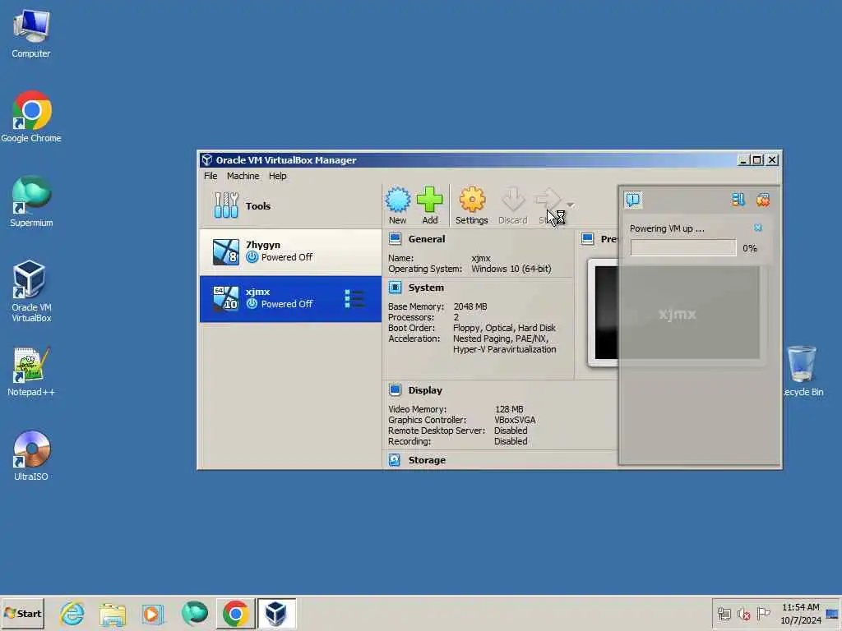The height and width of the screenshot is (631, 842).
Task: Maximize the VirtualBox Manager window
Action: 757,160
